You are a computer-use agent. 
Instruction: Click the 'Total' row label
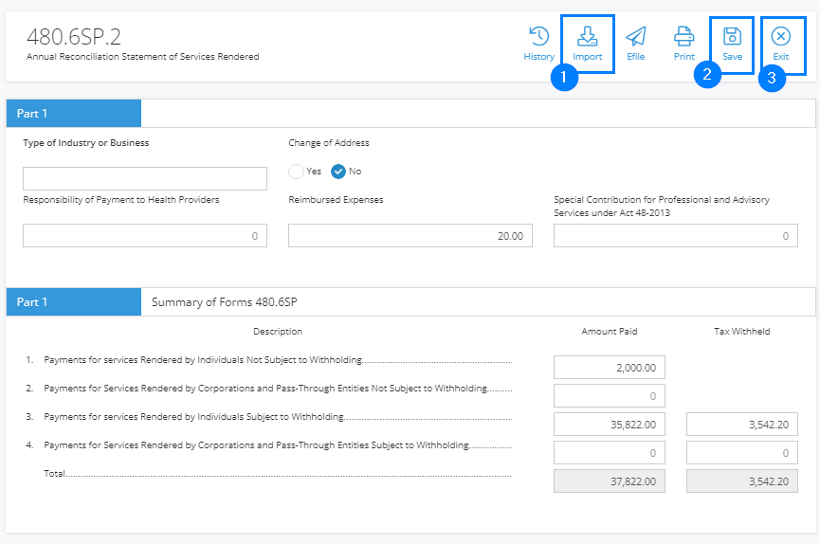pyautogui.click(x=54, y=473)
